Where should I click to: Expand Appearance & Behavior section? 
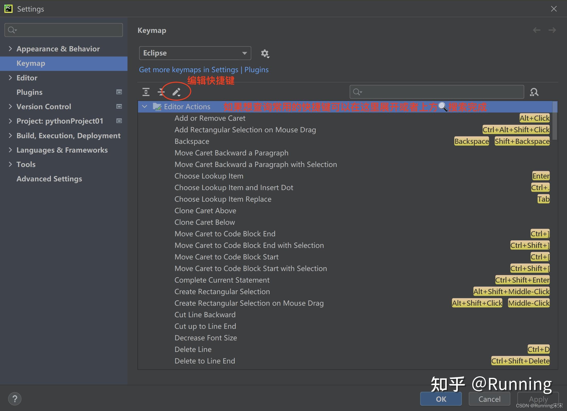[10, 49]
